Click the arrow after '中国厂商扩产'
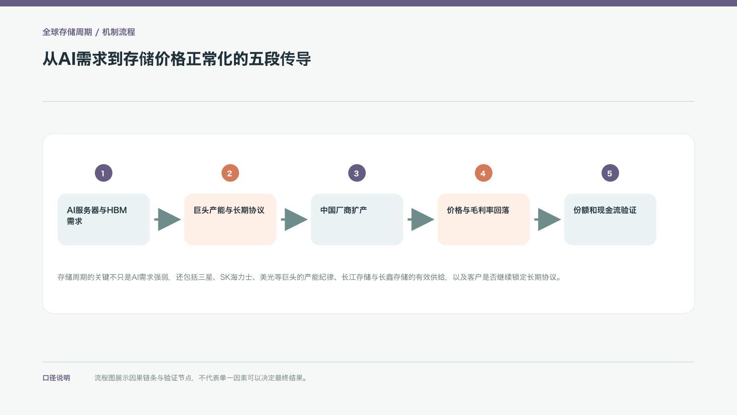 421,219
